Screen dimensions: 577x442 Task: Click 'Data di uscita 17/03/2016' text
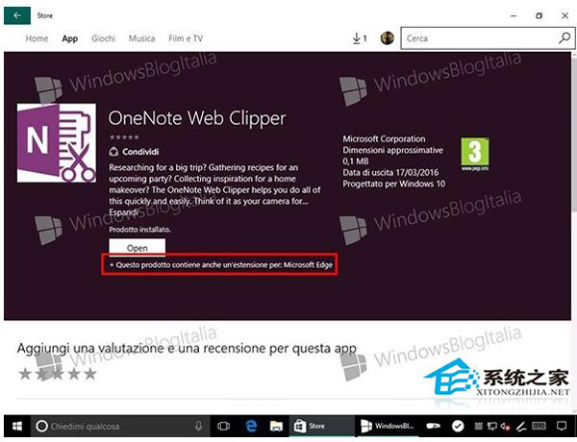coord(390,172)
